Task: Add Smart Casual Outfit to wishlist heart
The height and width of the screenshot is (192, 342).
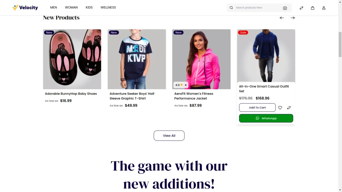Action: pos(280,108)
